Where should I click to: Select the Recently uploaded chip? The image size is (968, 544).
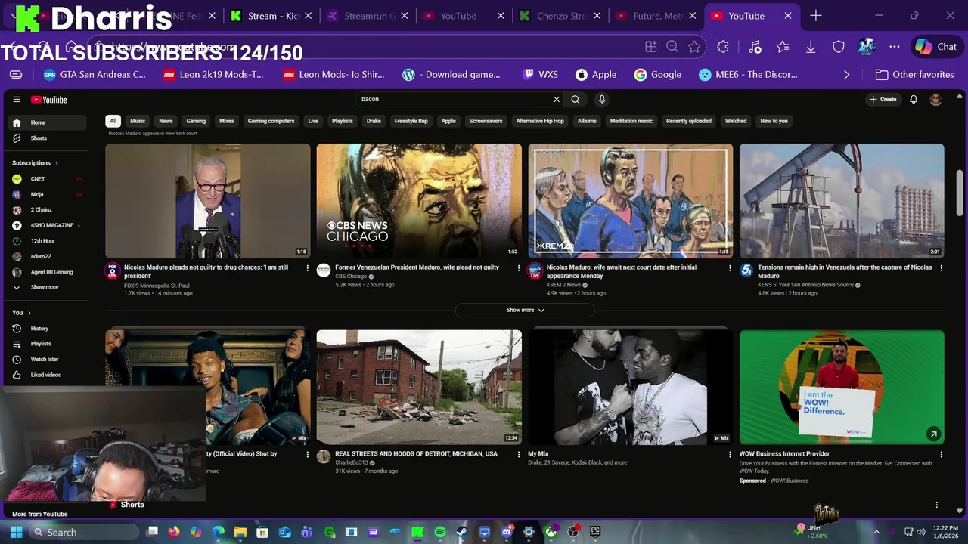(x=689, y=121)
